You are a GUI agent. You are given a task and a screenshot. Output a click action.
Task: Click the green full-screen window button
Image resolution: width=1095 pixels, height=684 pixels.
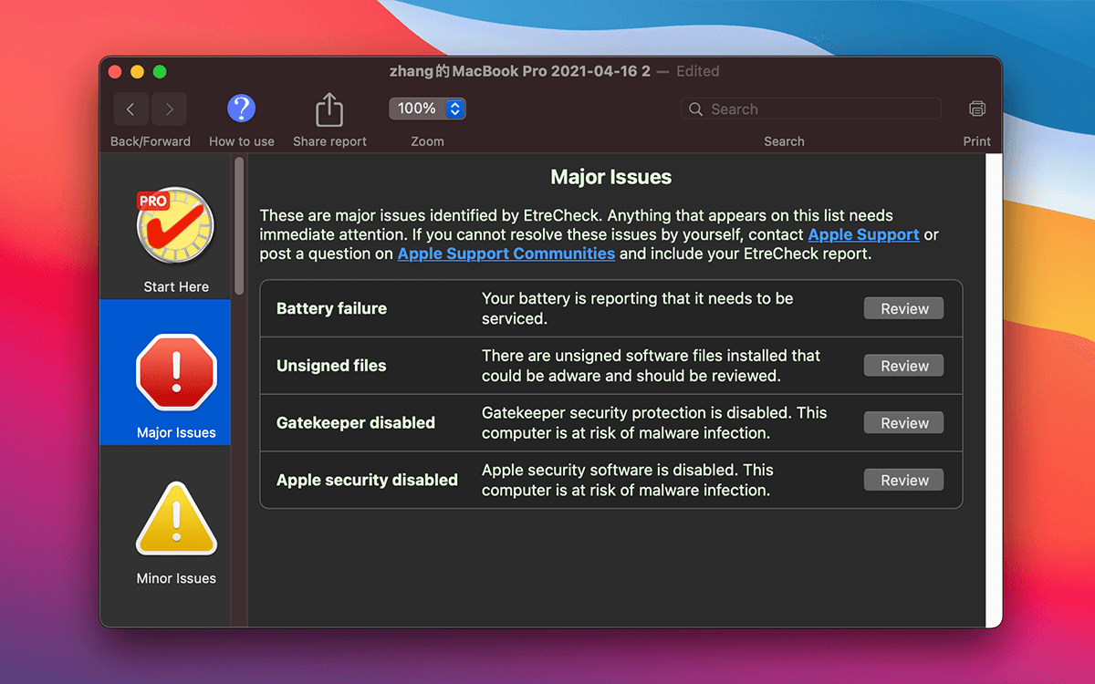point(160,71)
